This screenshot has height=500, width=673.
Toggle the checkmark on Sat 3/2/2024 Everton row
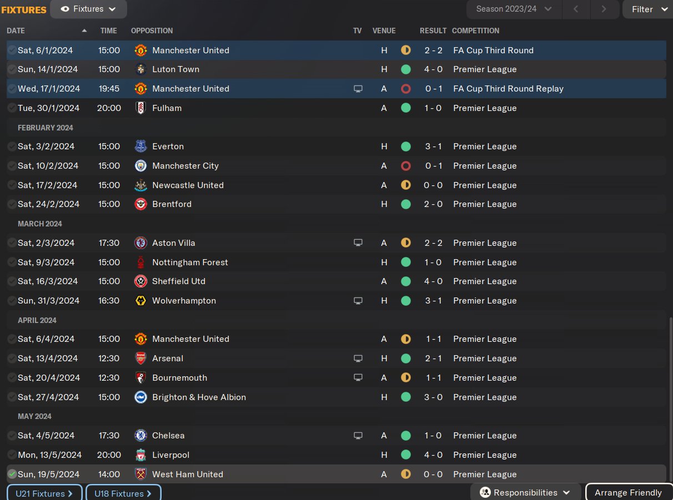click(12, 147)
